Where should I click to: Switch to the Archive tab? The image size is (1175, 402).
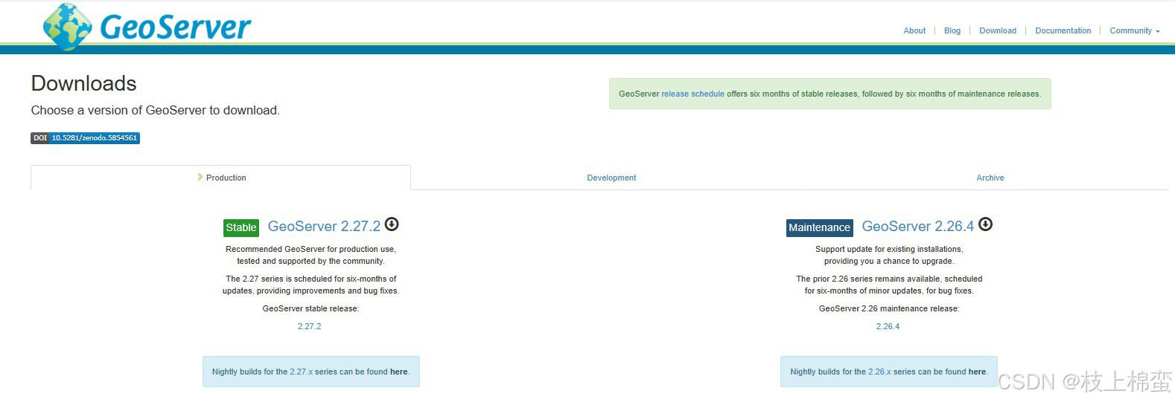(990, 178)
